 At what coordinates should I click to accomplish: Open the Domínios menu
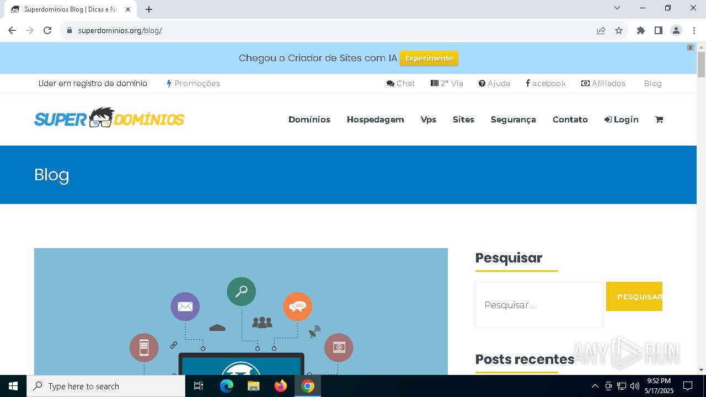point(309,120)
